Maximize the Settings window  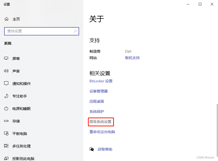click(200, 4)
